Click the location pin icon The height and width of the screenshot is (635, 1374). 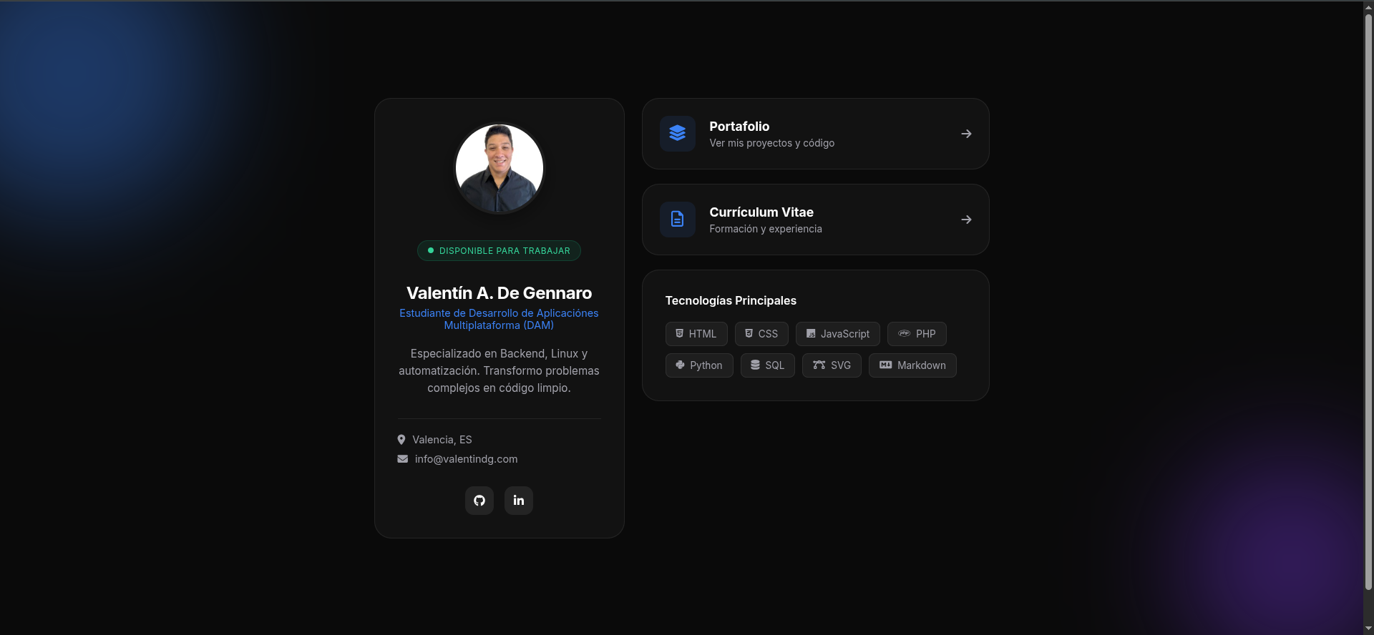click(x=401, y=440)
